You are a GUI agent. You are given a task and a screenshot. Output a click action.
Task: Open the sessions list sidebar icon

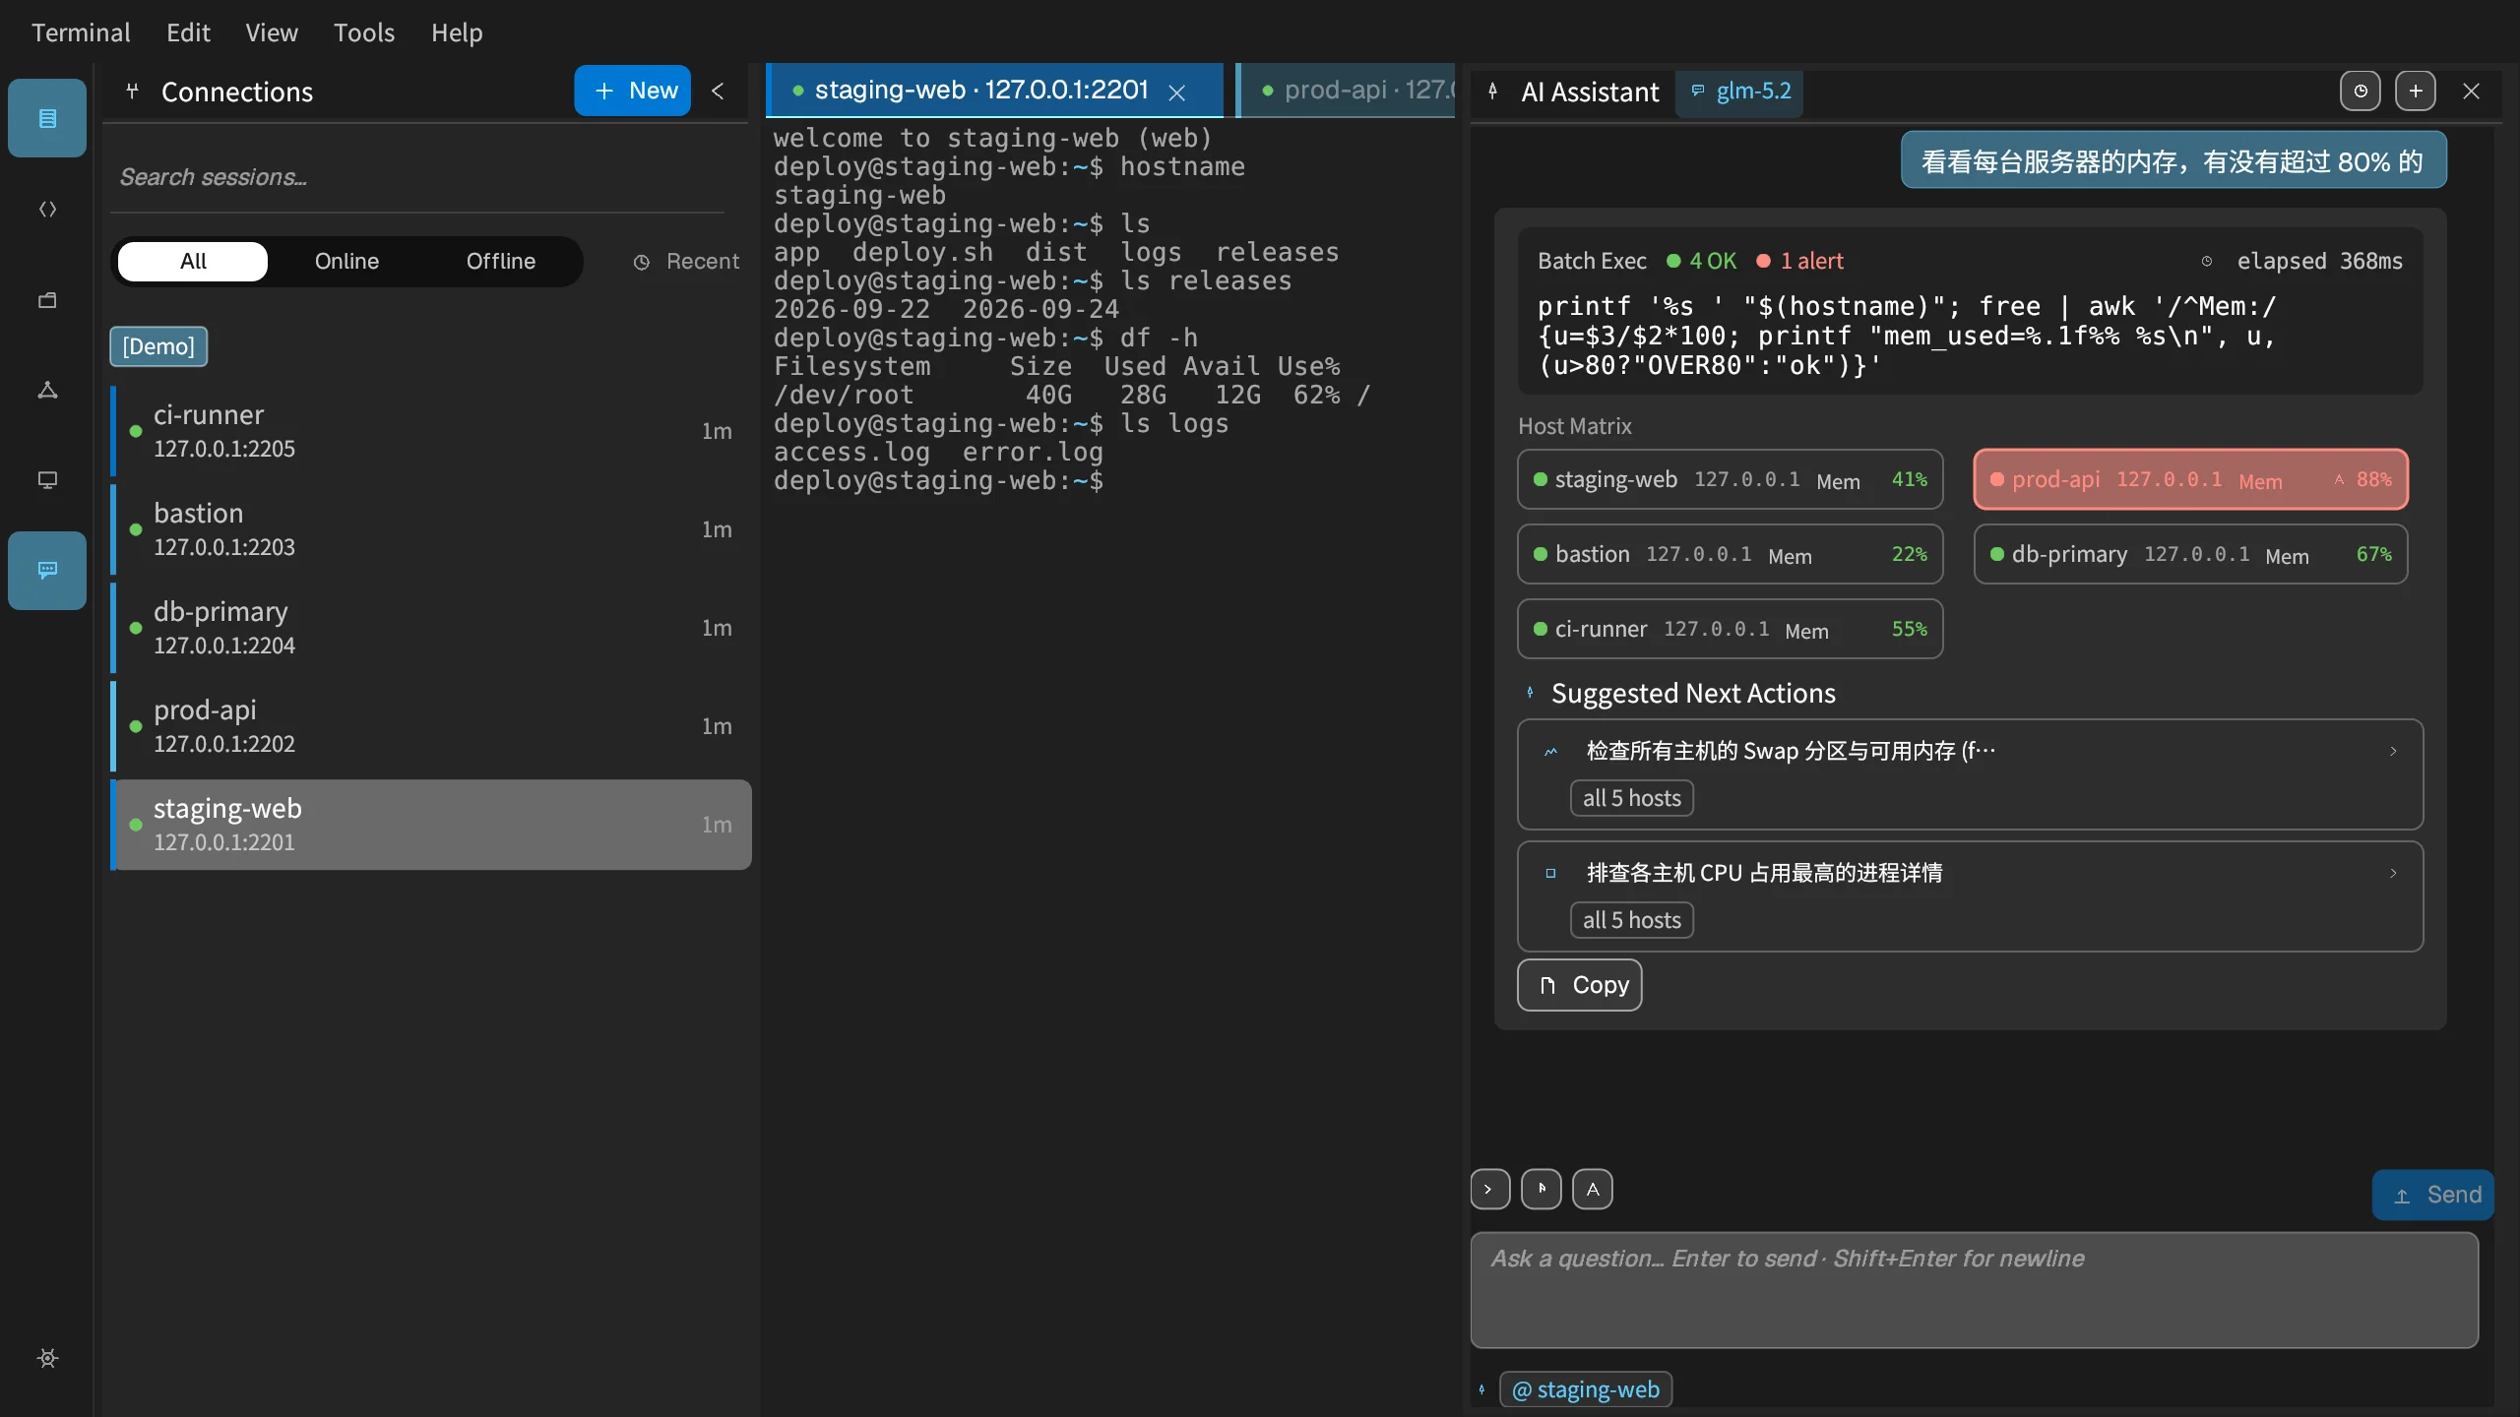47,118
